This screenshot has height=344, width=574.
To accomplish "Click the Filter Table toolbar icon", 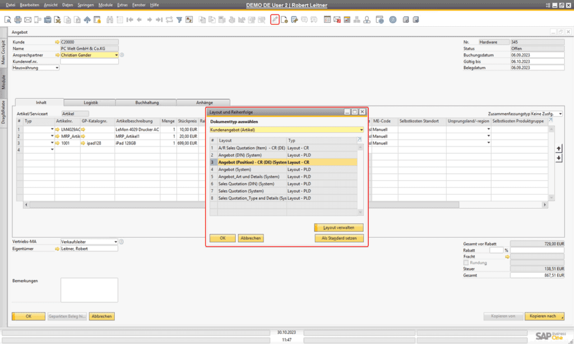I will point(180,19).
